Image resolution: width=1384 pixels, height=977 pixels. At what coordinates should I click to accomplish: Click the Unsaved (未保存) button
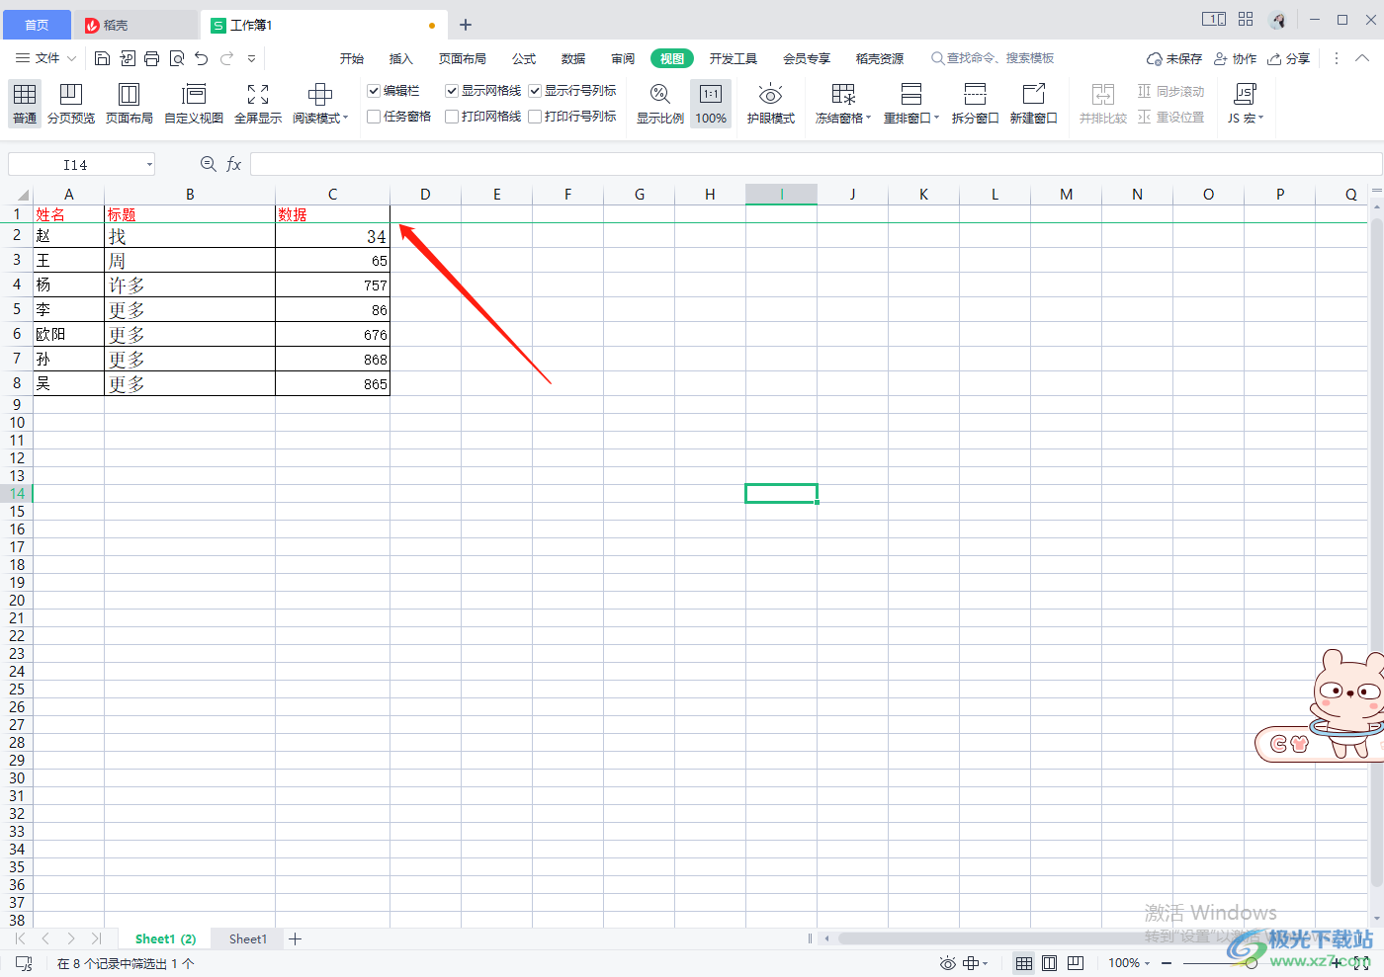point(1174,59)
